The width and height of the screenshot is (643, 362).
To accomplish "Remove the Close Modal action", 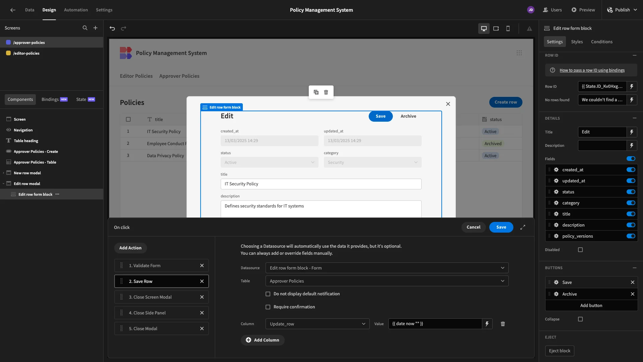I will [x=202, y=328].
